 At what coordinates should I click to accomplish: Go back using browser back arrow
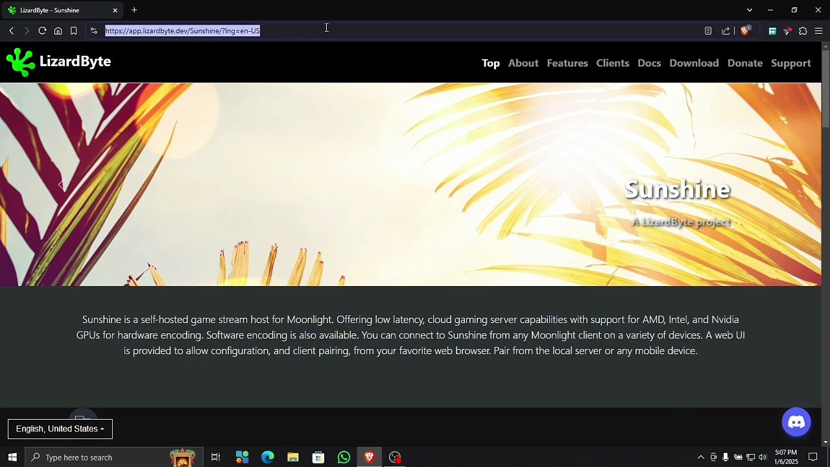pyautogui.click(x=11, y=30)
